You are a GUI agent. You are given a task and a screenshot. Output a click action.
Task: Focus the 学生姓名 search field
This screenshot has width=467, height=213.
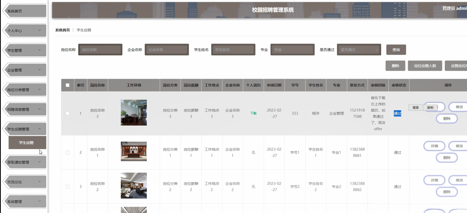(233, 50)
